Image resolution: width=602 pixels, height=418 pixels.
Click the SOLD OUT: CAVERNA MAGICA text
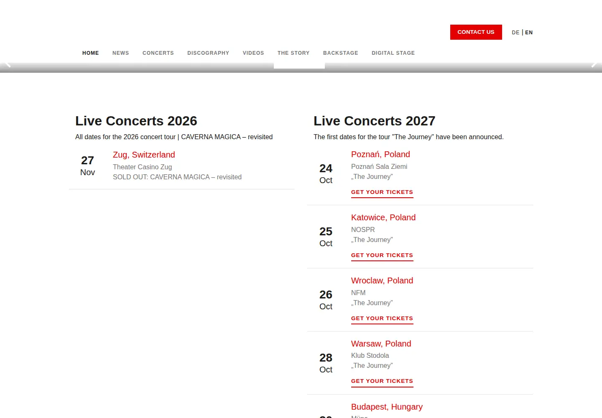tap(177, 177)
